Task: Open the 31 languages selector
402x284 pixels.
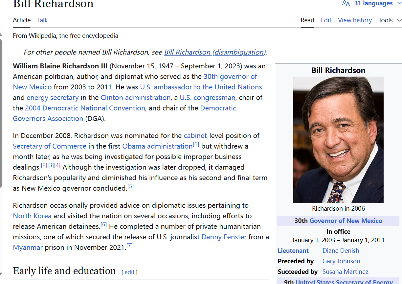Action: click(373, 3)
